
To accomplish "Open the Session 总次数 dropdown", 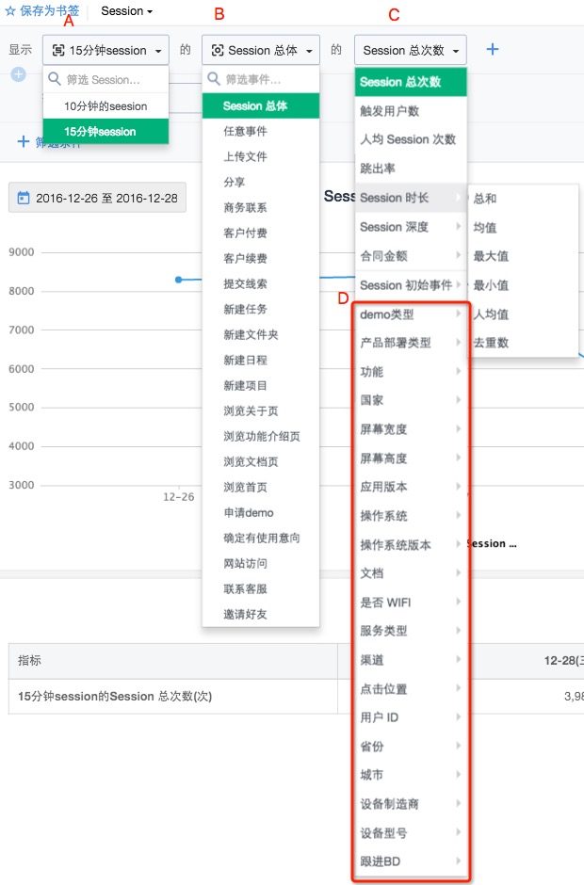I will click(411, 50).
